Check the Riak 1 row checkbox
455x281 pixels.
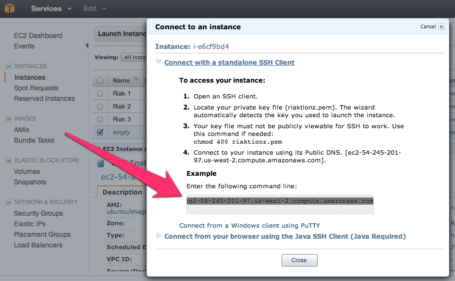click(x=100, y=94)
